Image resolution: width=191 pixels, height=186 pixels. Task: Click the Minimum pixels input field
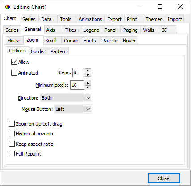(x=77, y=85)
